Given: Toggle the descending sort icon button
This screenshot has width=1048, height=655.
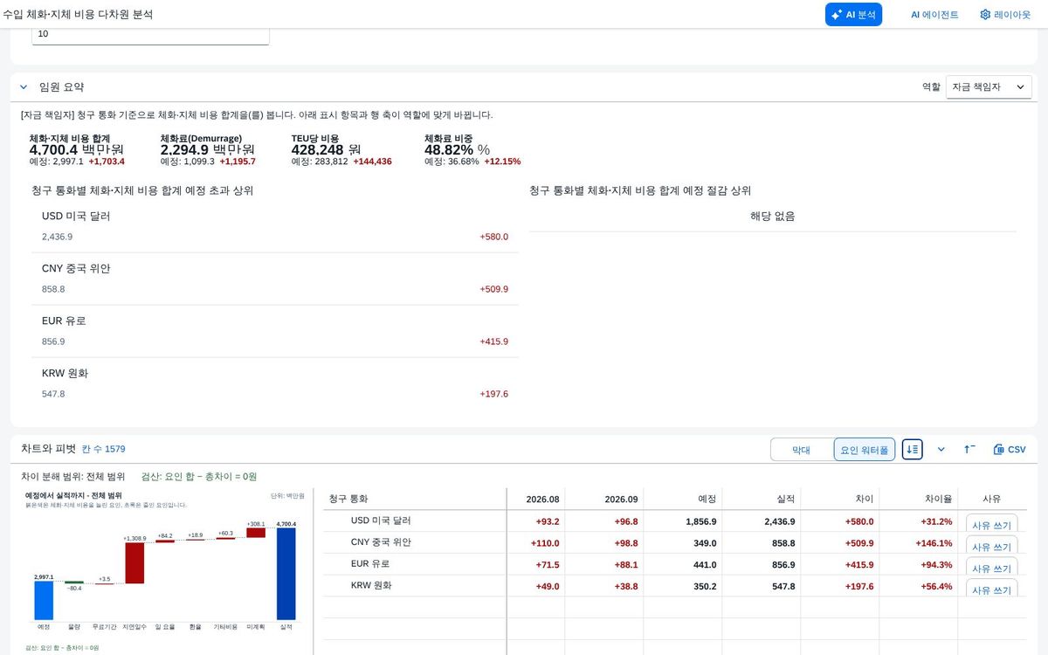Looking at the screenshot, I should 913,449.
